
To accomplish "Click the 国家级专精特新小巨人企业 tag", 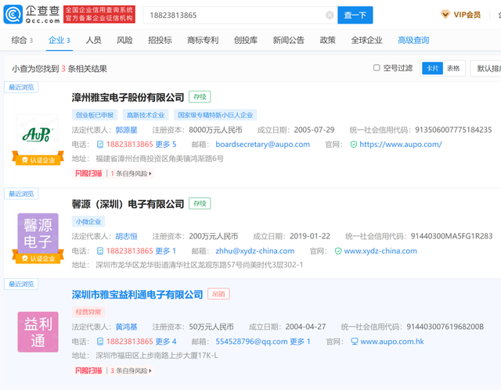I will (215, 115).
